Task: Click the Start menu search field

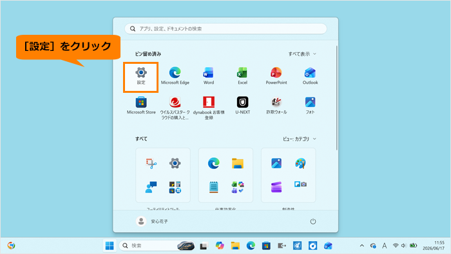Action: (x=225, y=29)
